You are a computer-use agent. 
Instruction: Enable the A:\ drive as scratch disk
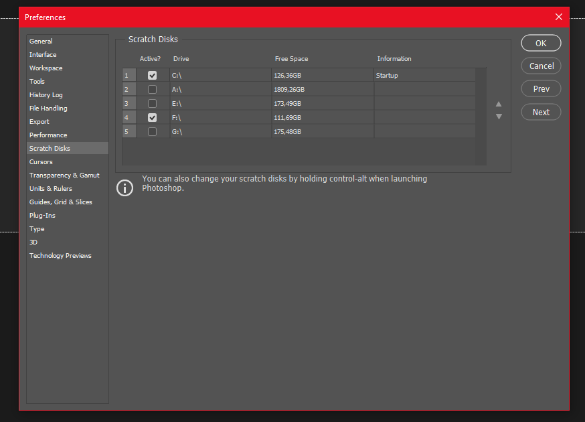tap(152, 89)
